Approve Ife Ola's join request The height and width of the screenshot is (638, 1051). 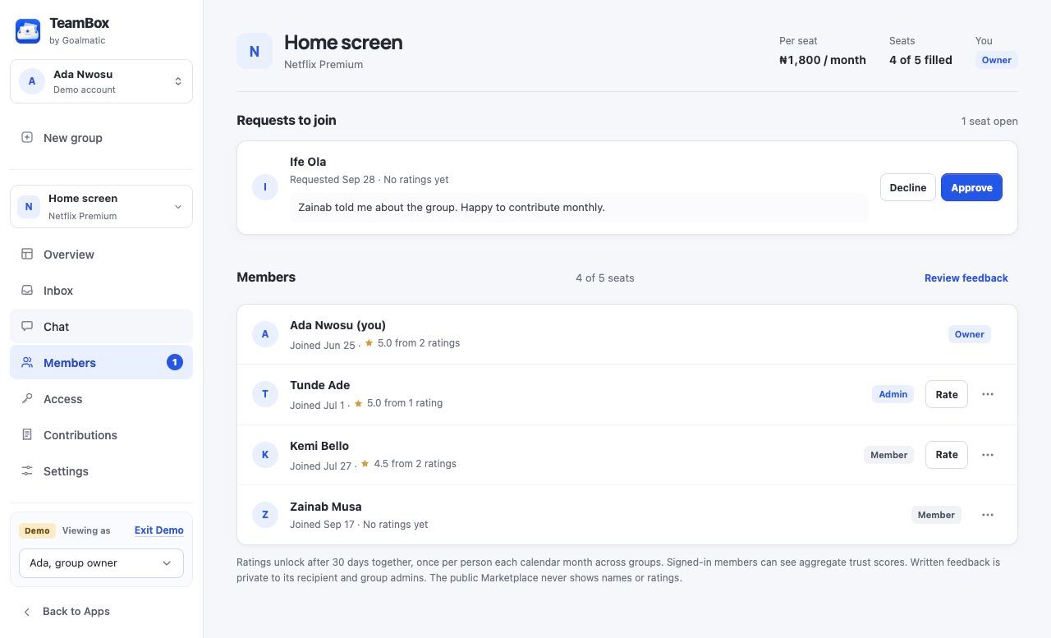coord(971,187)
